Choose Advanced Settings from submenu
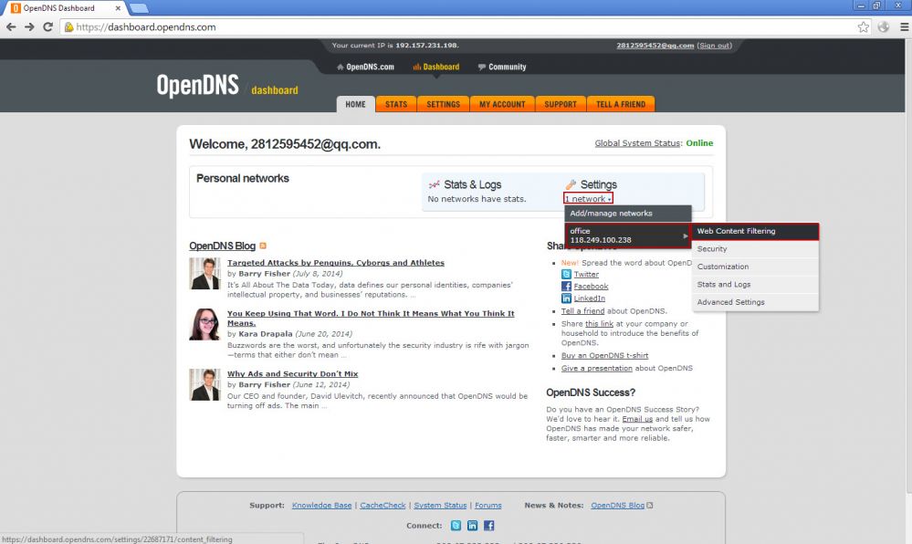Viewport: 912px width, 544px height. 755,302
